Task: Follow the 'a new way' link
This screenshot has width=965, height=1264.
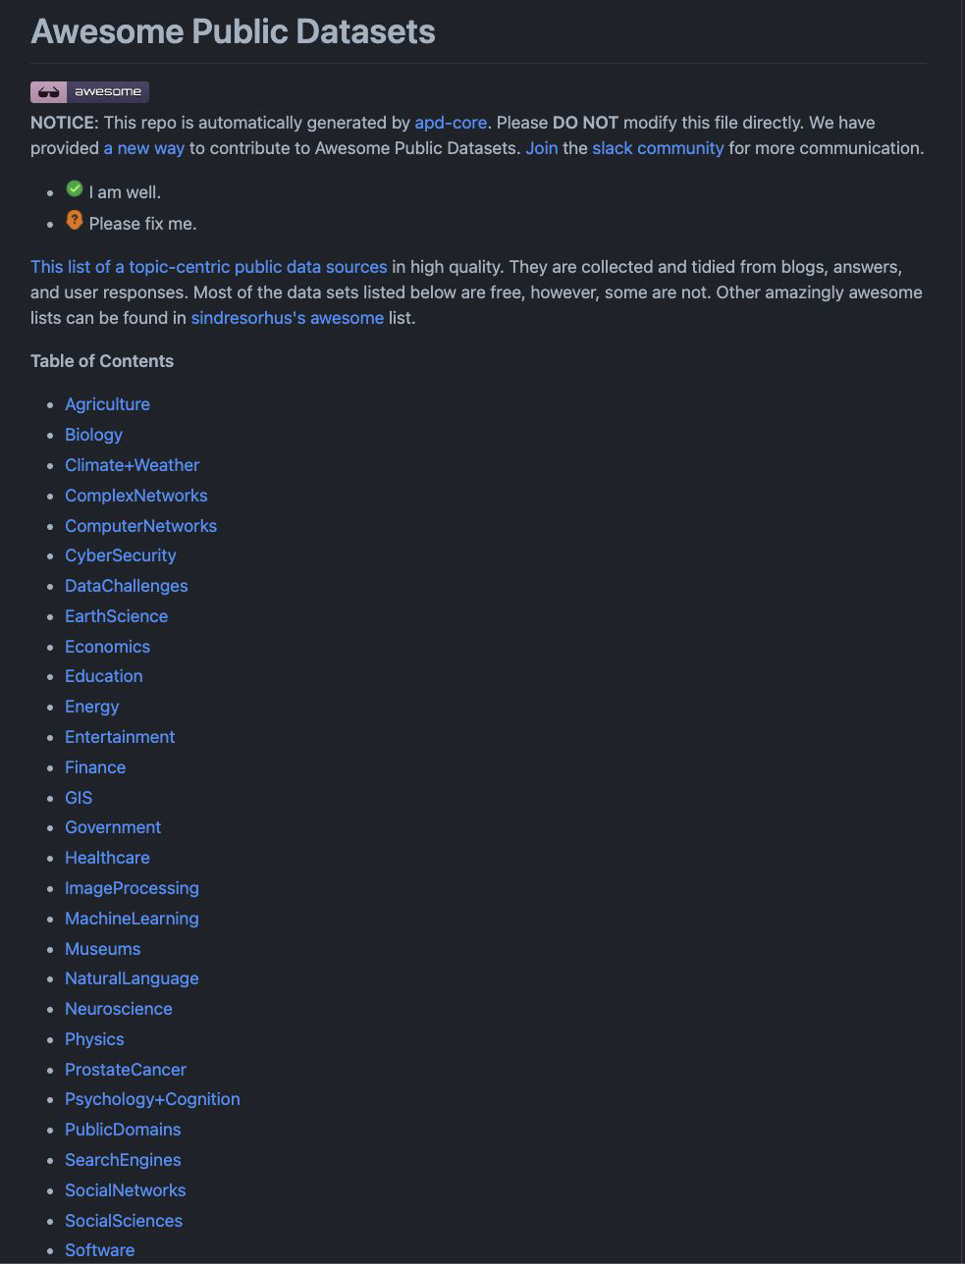Action: click(x=144, y=148)
